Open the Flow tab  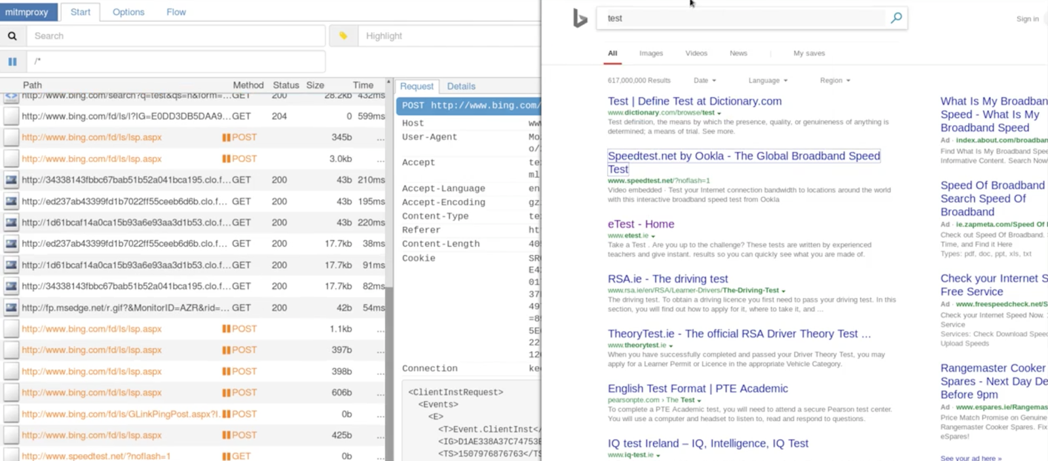click(176, 12)
